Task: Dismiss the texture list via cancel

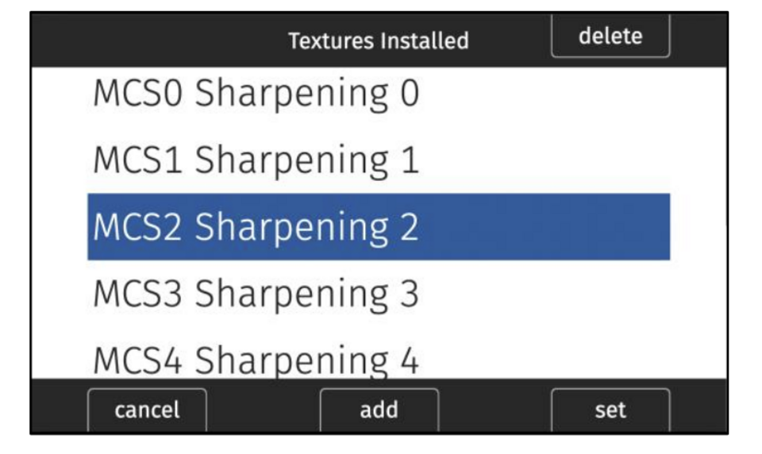Action: click(x=147, y=410)
